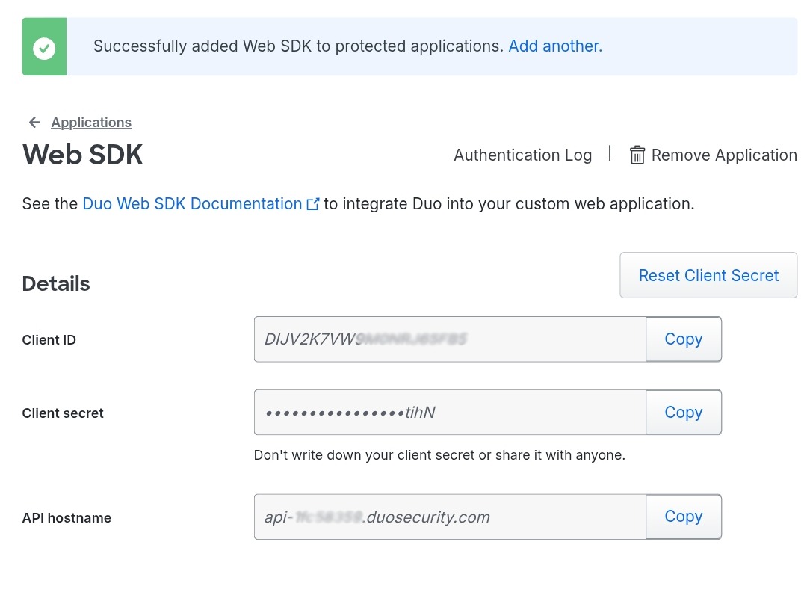The image size is (807, 601).
Task: Click the Client ID label
Action: point(49,340)
